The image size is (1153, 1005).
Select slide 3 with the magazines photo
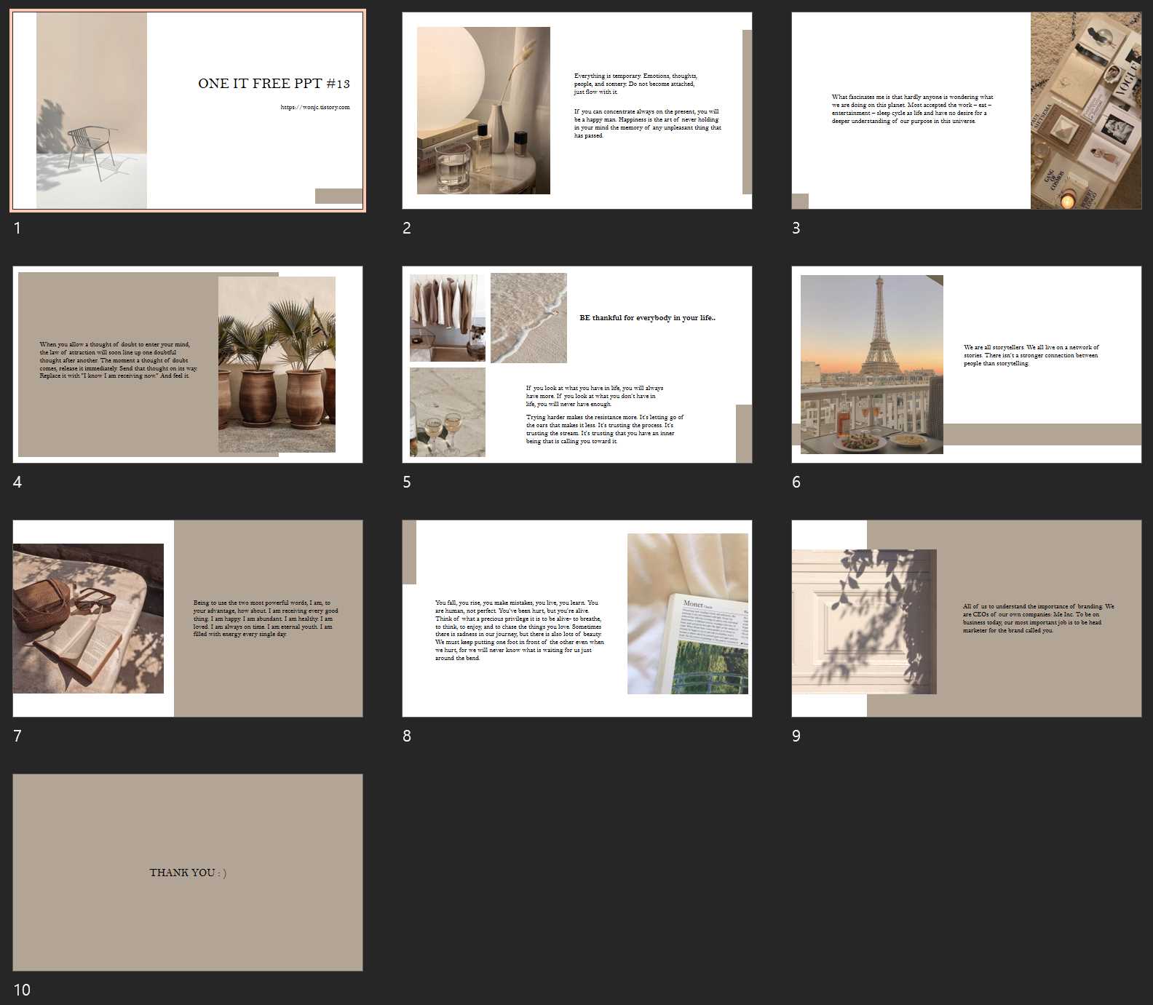(x=967, y=111)
